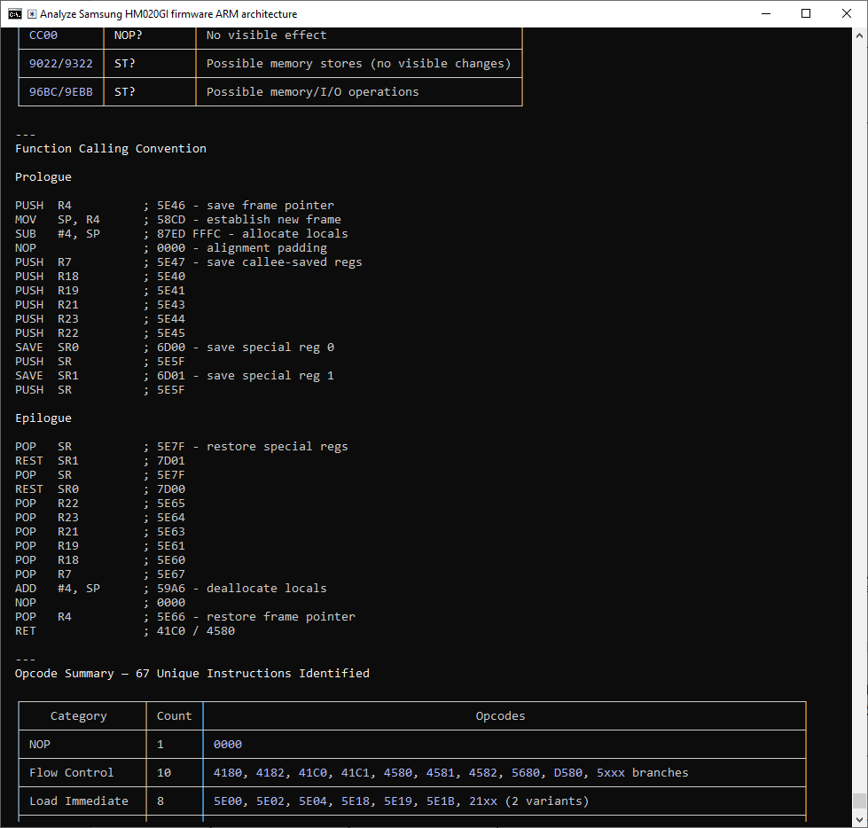Click the 'Prologue' heading

[x=43, y=176]
